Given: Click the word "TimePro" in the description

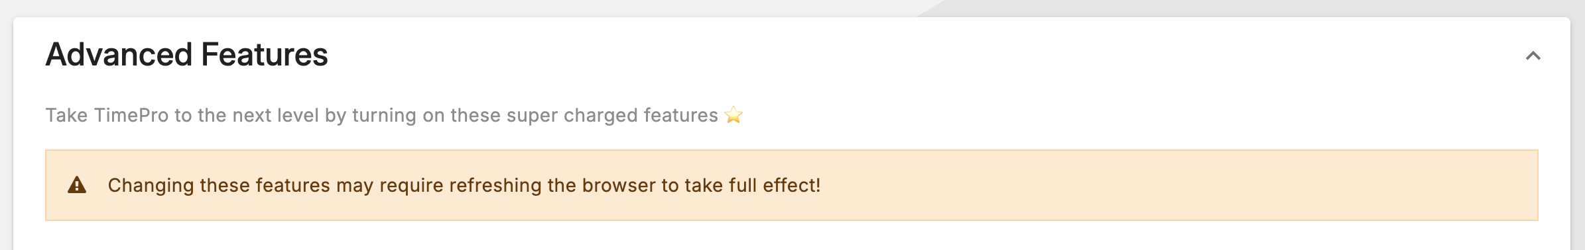Looking at the screenshot, I should [131, 115].
